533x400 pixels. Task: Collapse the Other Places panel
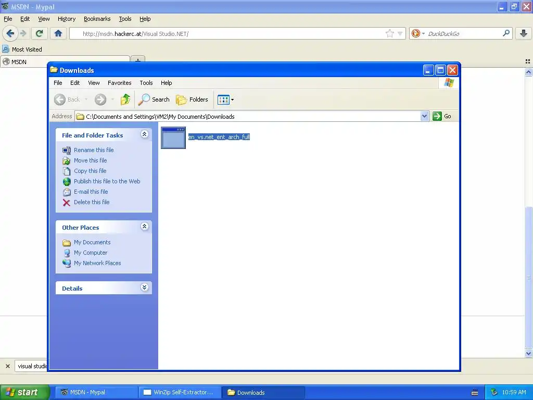(x=145, y=226)
